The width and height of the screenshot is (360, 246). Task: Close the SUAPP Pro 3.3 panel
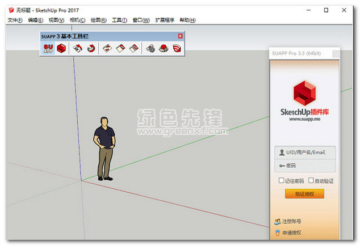pos(336,54)
